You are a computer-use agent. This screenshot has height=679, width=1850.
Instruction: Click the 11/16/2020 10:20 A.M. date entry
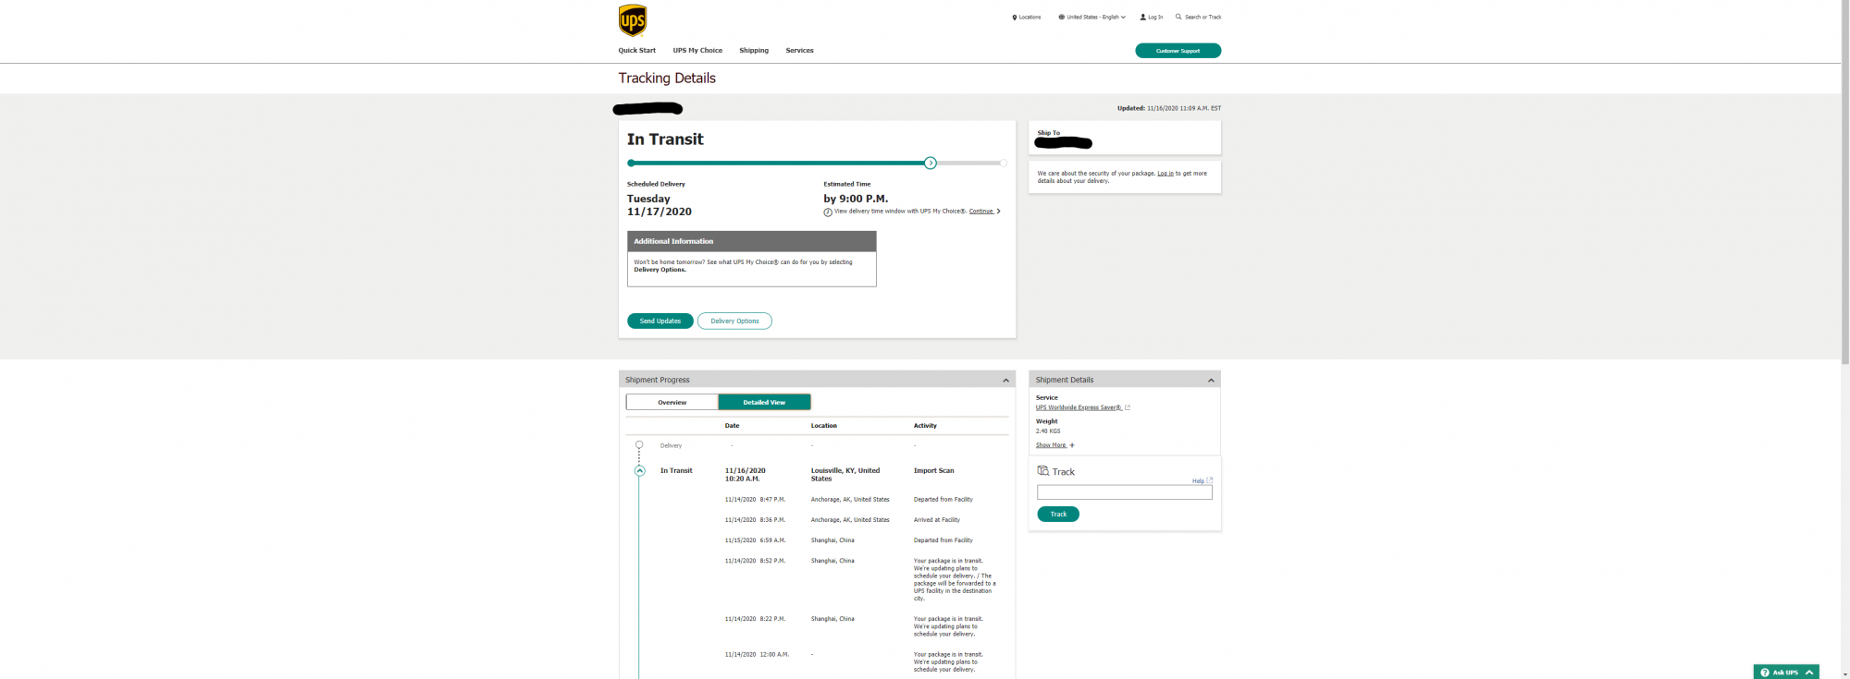coord(746,475)
